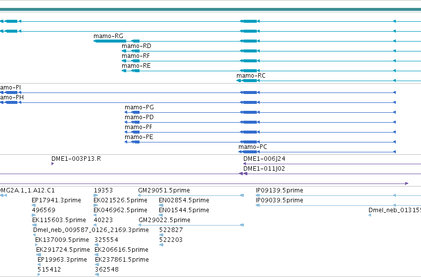421x277 pixels.
Task: Select the mamo-RG transcript label
Action: click(108, 36)
